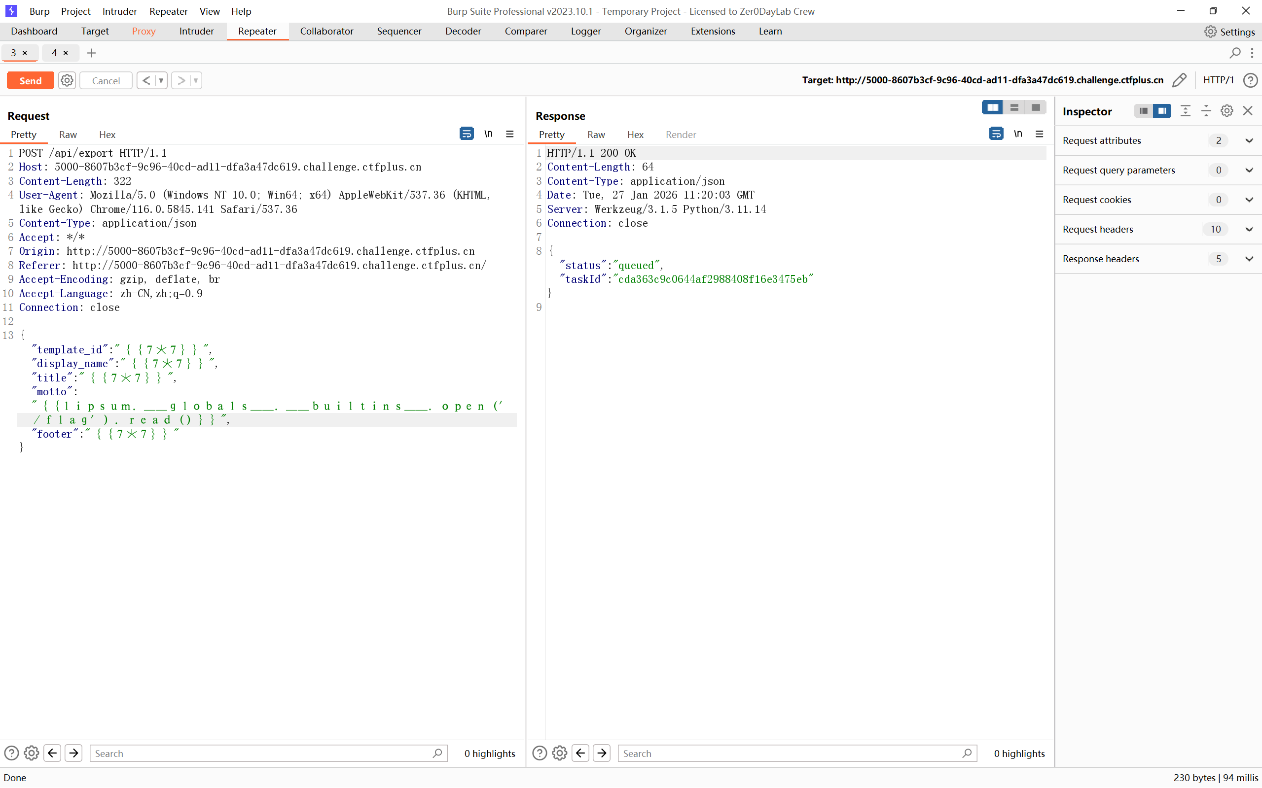
Task: Collapse all Inspector sections icon
Action: point(1206,111)
